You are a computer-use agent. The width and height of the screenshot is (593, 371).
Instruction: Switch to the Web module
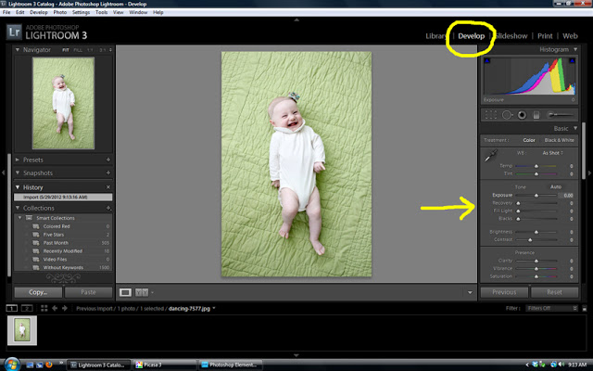coord(570,36)
